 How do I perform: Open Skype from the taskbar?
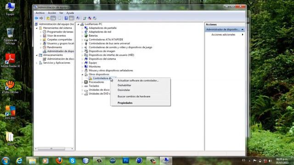pyautogui.click(x=73, y=160)
